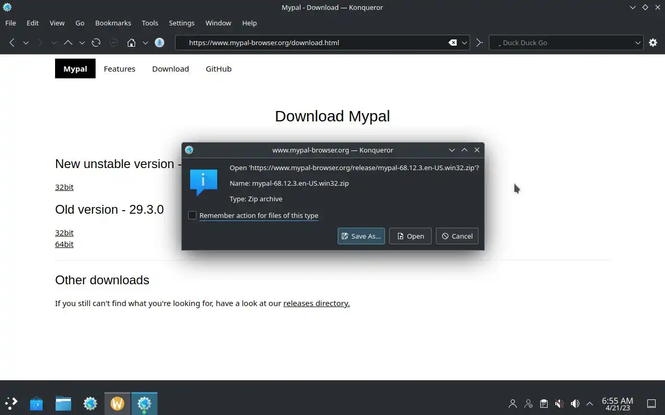The image size is (665, 415).
Task: Expand the URL history dropdown
Action: coord(465,43)
